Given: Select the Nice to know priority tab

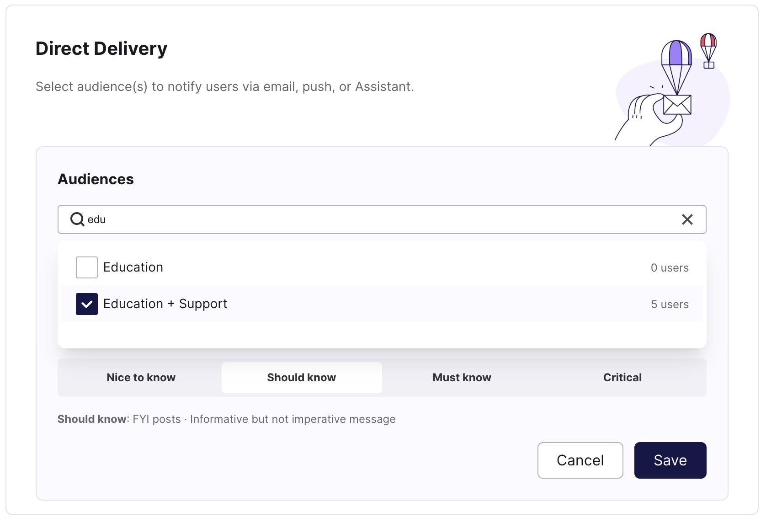Looking at the screenshot, I should coord(141,378).
